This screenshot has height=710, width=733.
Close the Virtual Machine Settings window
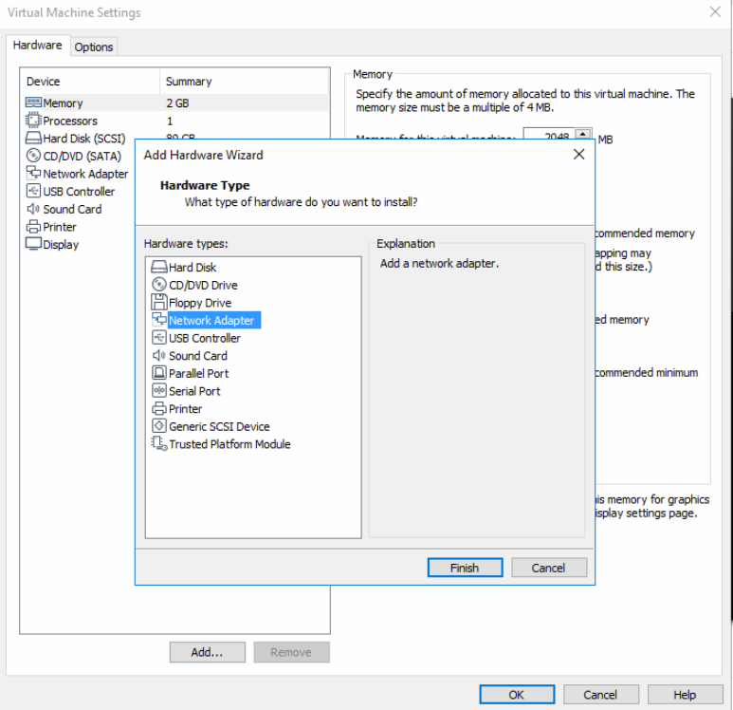[715, 12]
